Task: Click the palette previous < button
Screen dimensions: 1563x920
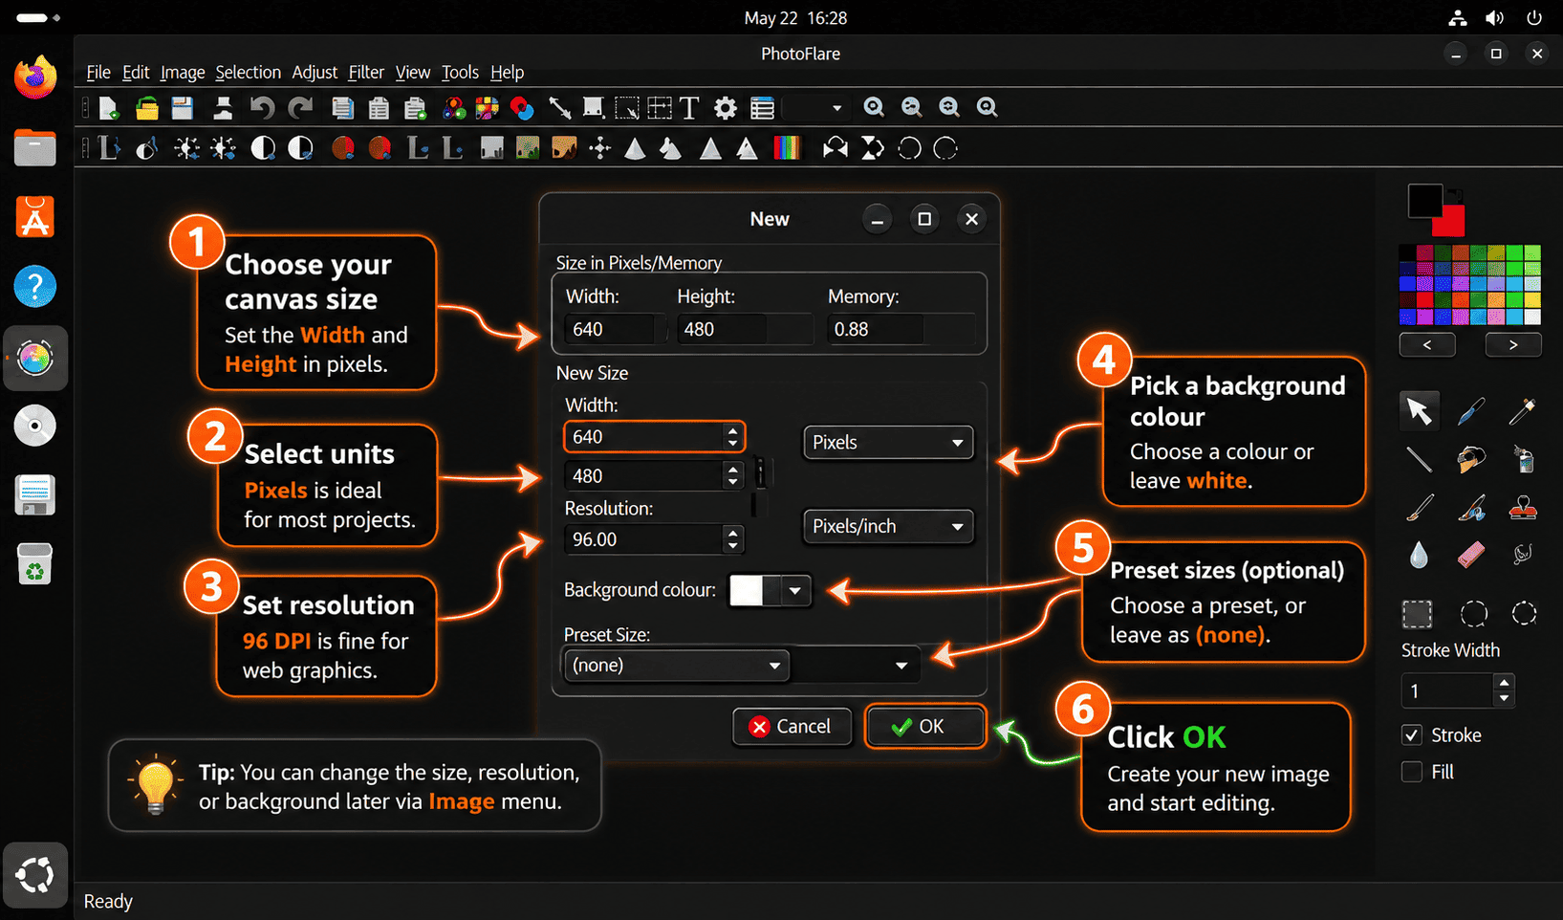Action: pos(1427,345)
